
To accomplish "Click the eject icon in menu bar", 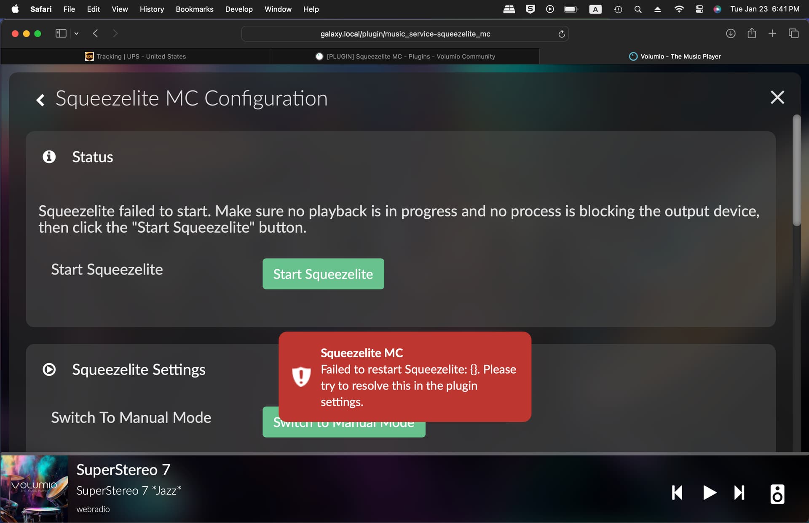I will point(657,9).
